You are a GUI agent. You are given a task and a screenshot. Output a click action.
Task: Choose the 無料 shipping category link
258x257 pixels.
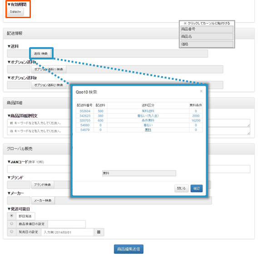coord(148,130)
